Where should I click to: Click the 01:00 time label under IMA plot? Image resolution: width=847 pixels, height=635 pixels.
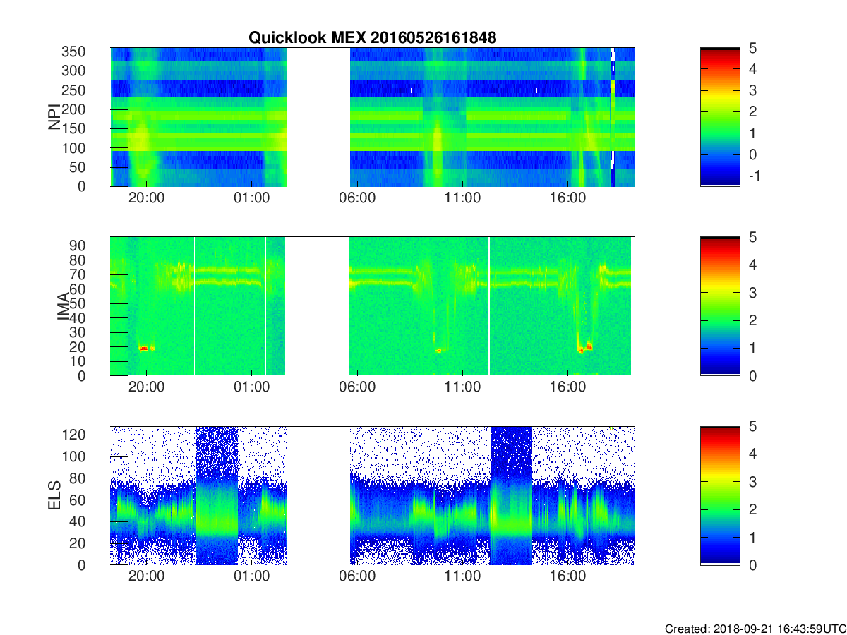pyautogui.click(x=252, y=387)
